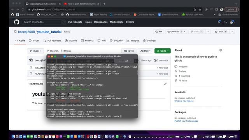Open the plus create-new dropdown in header

click(x=225, y=22)
